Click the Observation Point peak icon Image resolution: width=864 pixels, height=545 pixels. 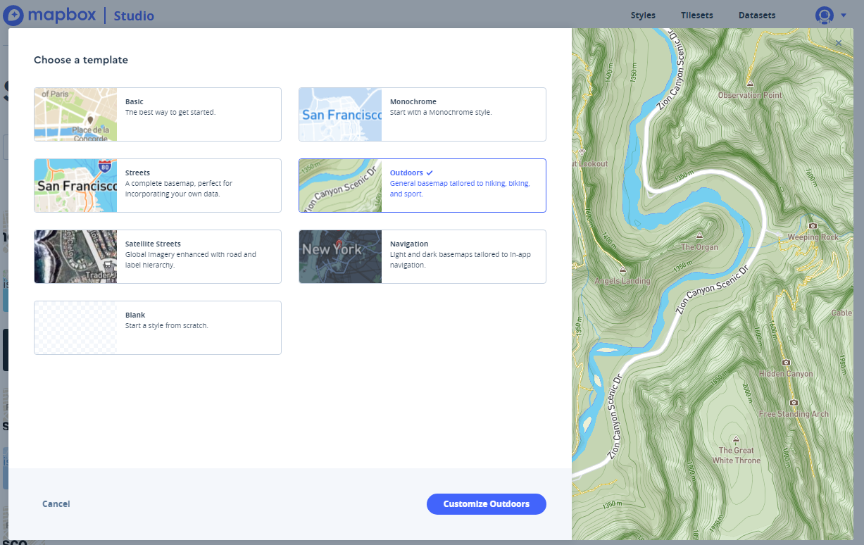click(x=751, y=84)
